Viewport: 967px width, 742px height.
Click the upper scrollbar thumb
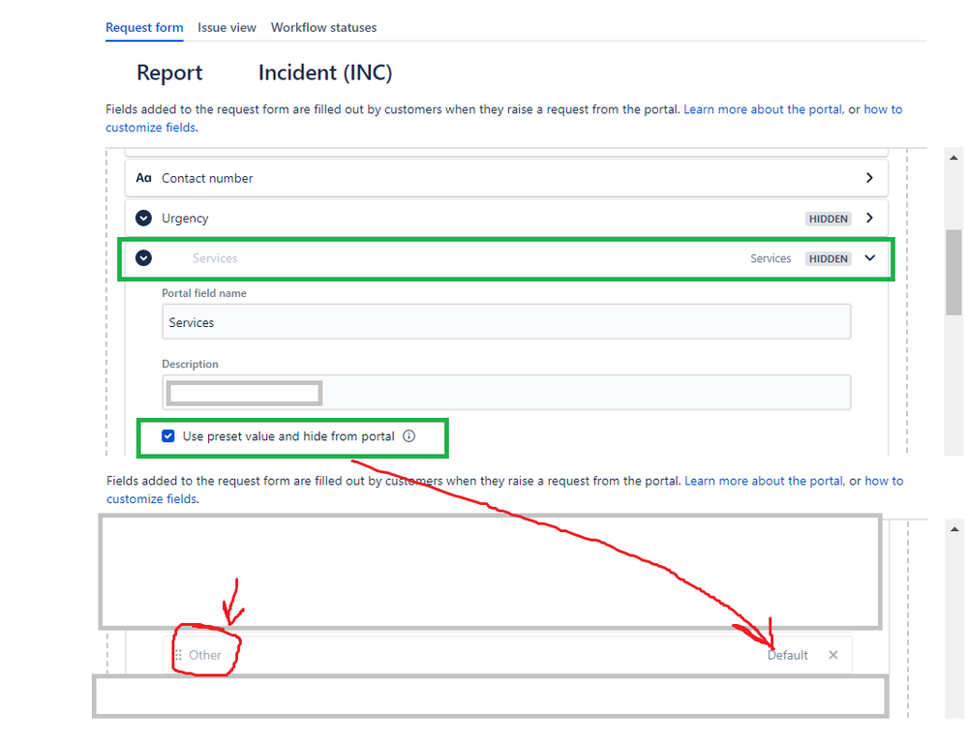point(953,273)
